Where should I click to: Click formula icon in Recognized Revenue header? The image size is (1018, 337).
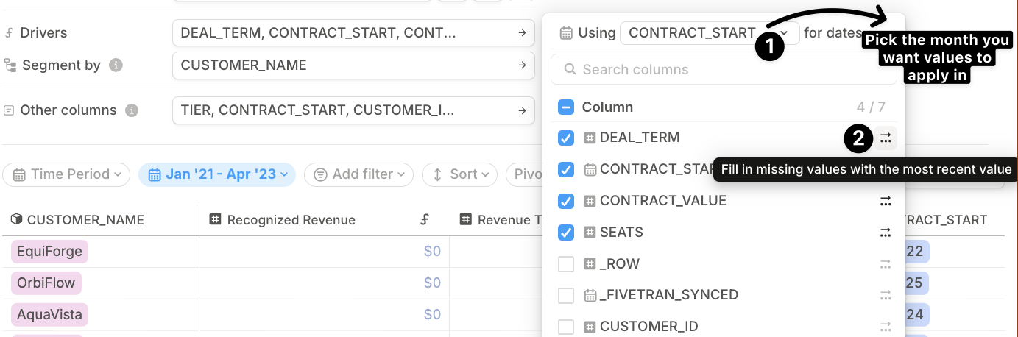click(425, 219)
